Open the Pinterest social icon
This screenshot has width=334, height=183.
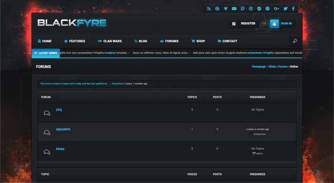point(268,9)
